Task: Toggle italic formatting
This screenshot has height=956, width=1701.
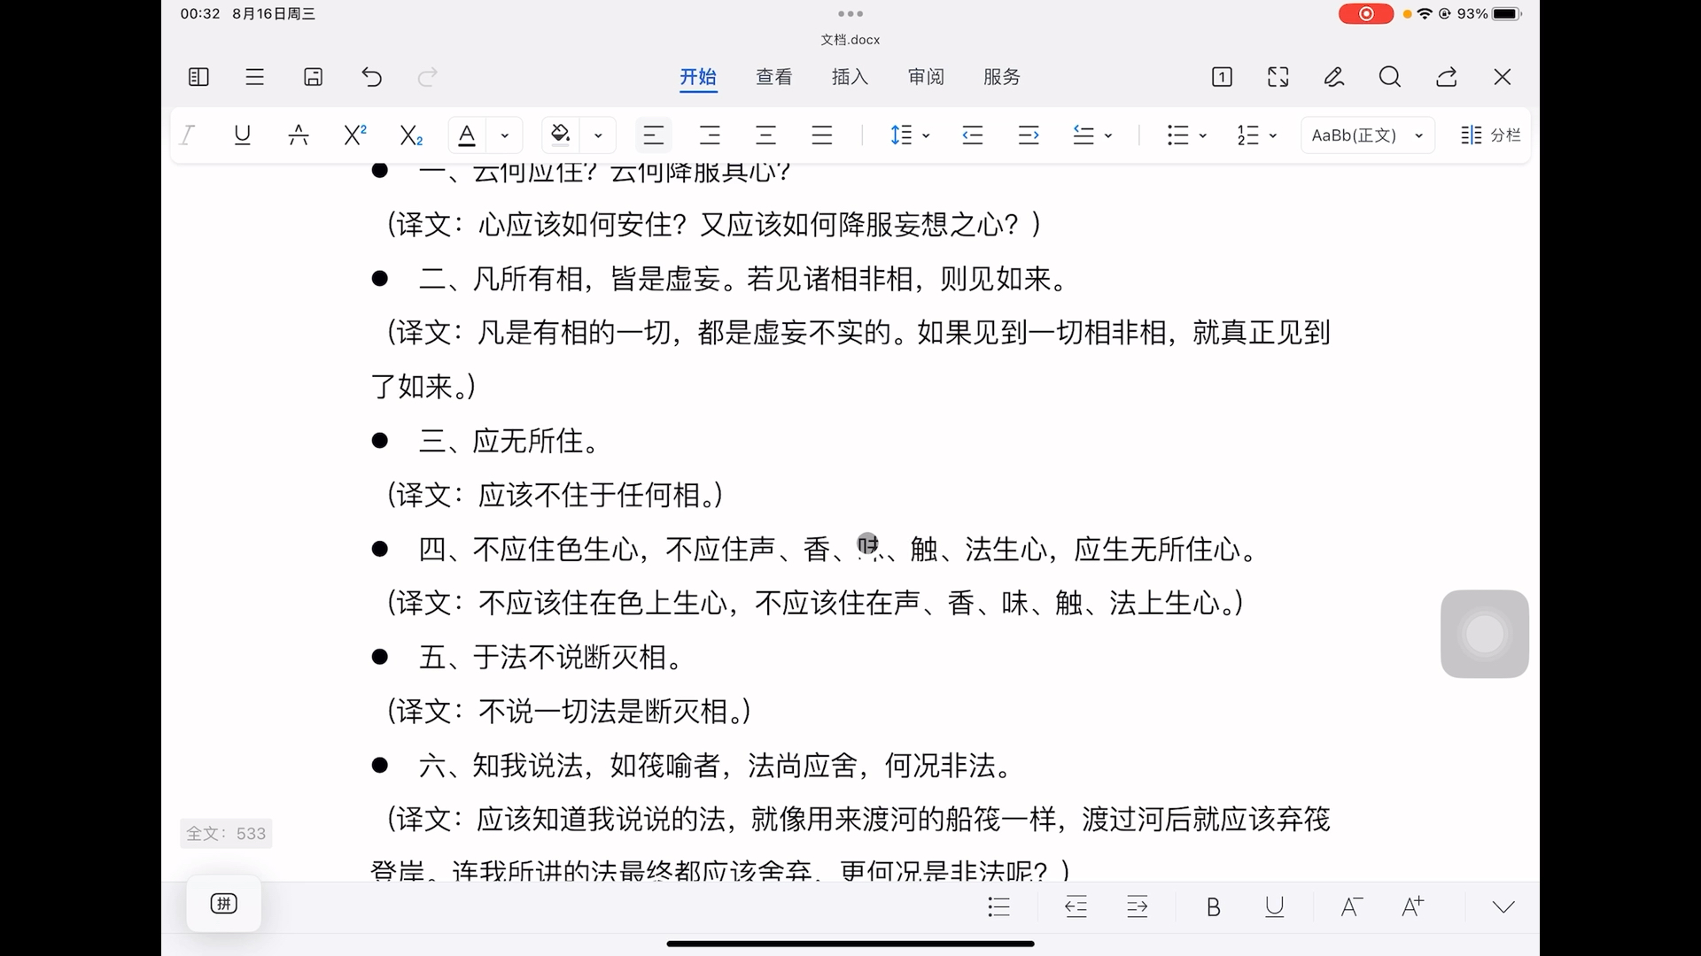Action: pos(187,135)
